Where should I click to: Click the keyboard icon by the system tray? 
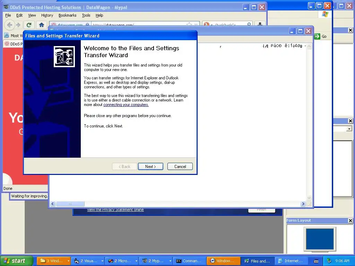pyautogui.click(x=316, y=261)
